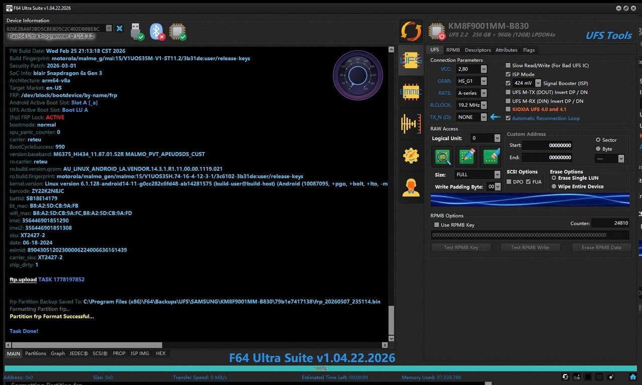Toggle the Signal Booster (ISP) checkbox
Screen dimensions: 642x385
point(508,83)
